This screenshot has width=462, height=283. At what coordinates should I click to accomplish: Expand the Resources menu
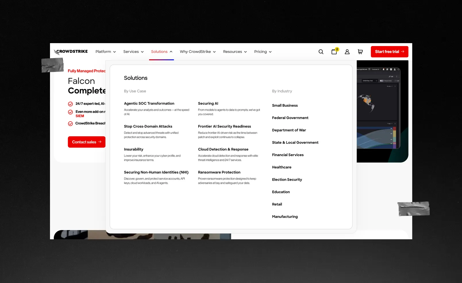click(x=235, y=52)
